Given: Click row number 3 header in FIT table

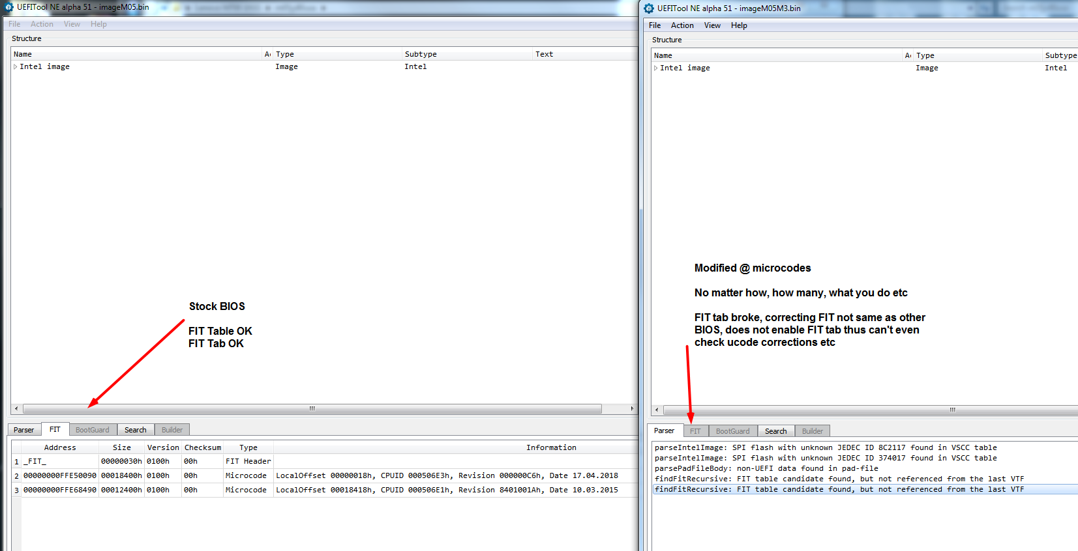Looking at the screenshot, I should (16, 490).
